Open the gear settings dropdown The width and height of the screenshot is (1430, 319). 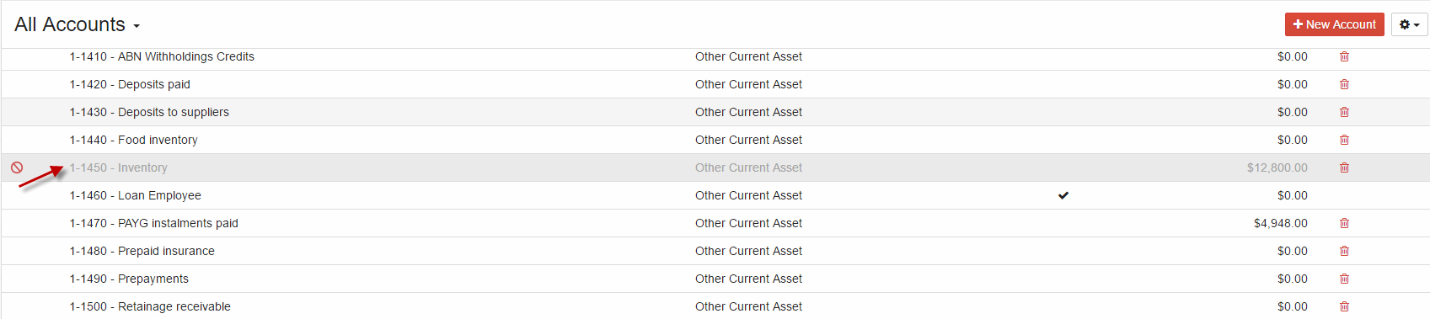pyautogui.click(x=1410, y=24)
